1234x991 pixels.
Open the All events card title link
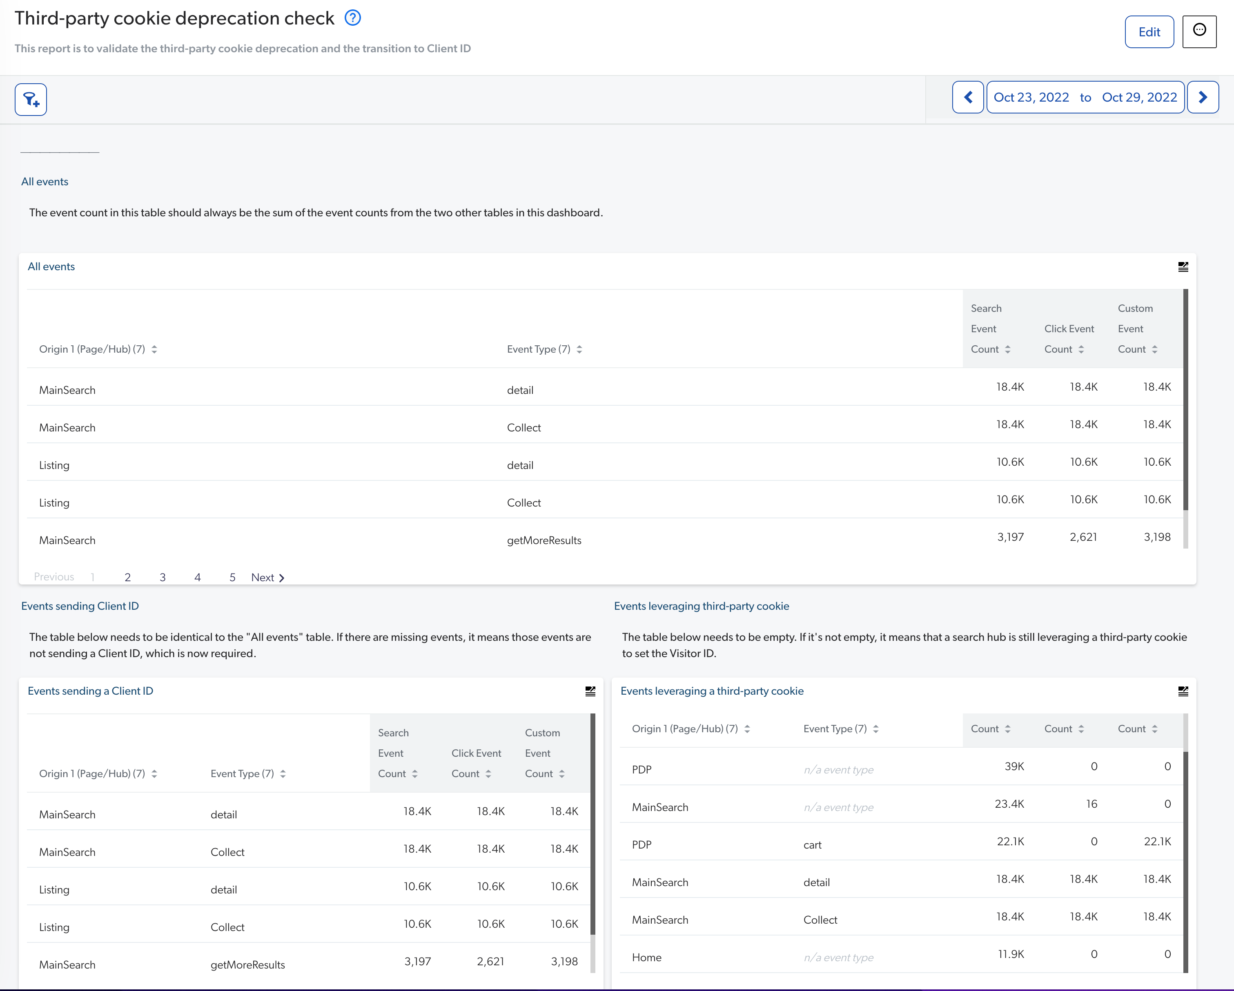click(51, 266)
